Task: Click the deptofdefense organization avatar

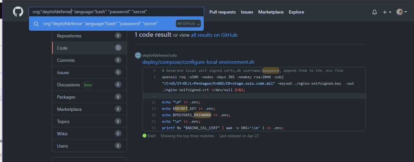Action: pos(138,55)
